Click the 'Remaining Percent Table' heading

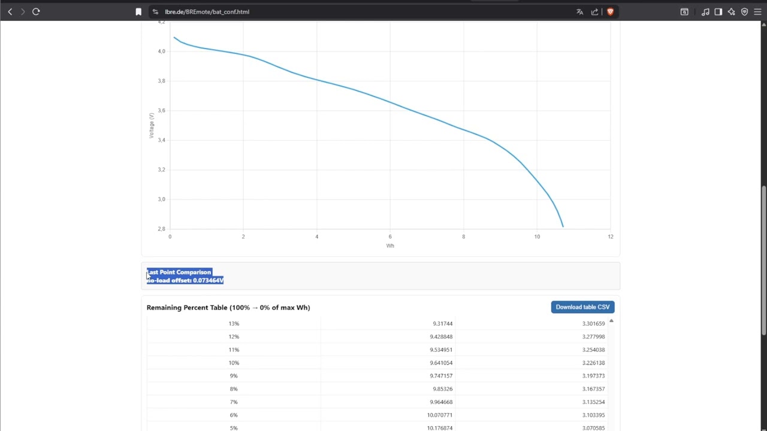228,308
